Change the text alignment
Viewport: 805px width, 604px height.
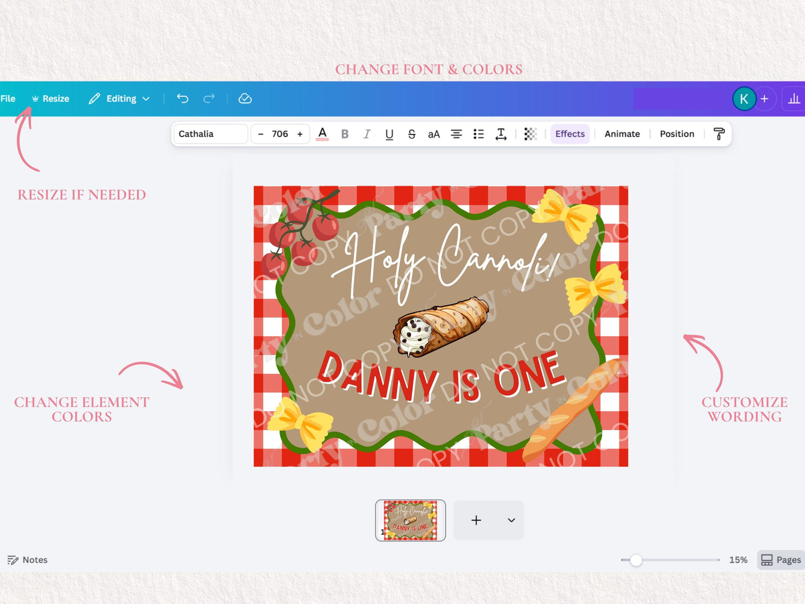[x=456, y=134]
